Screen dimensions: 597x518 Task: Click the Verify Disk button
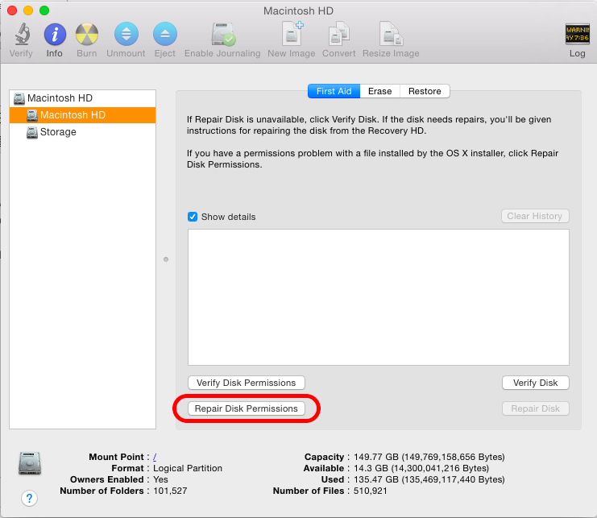535,383
